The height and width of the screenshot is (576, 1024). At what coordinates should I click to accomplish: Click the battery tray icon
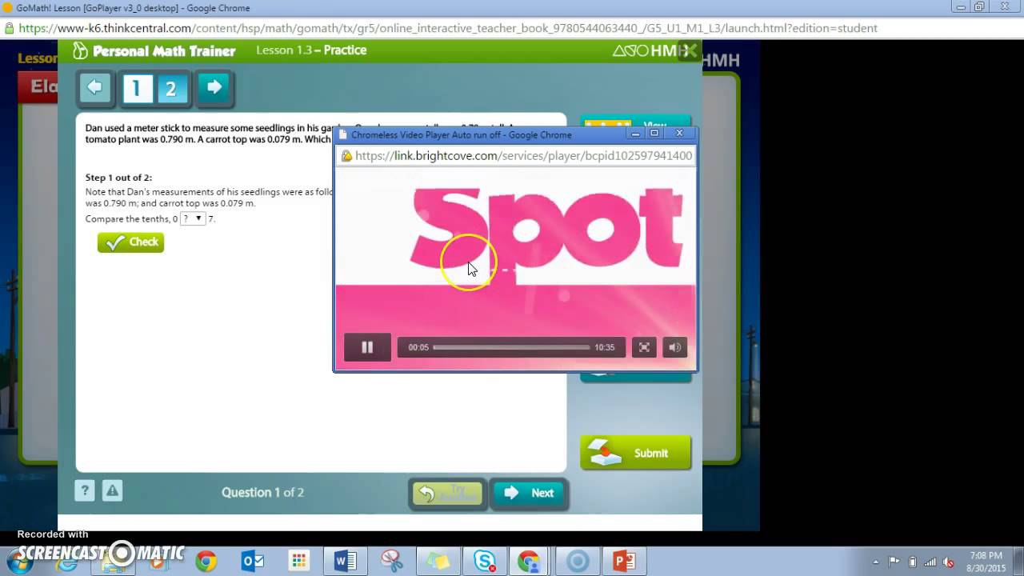(913, 562)
